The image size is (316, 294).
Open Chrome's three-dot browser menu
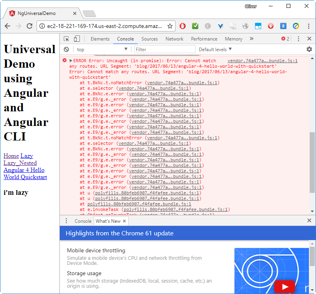click(x=309, y=26)
